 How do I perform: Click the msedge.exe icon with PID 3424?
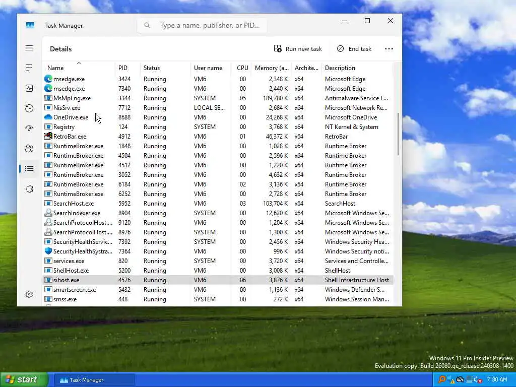(x=48, y=79)
